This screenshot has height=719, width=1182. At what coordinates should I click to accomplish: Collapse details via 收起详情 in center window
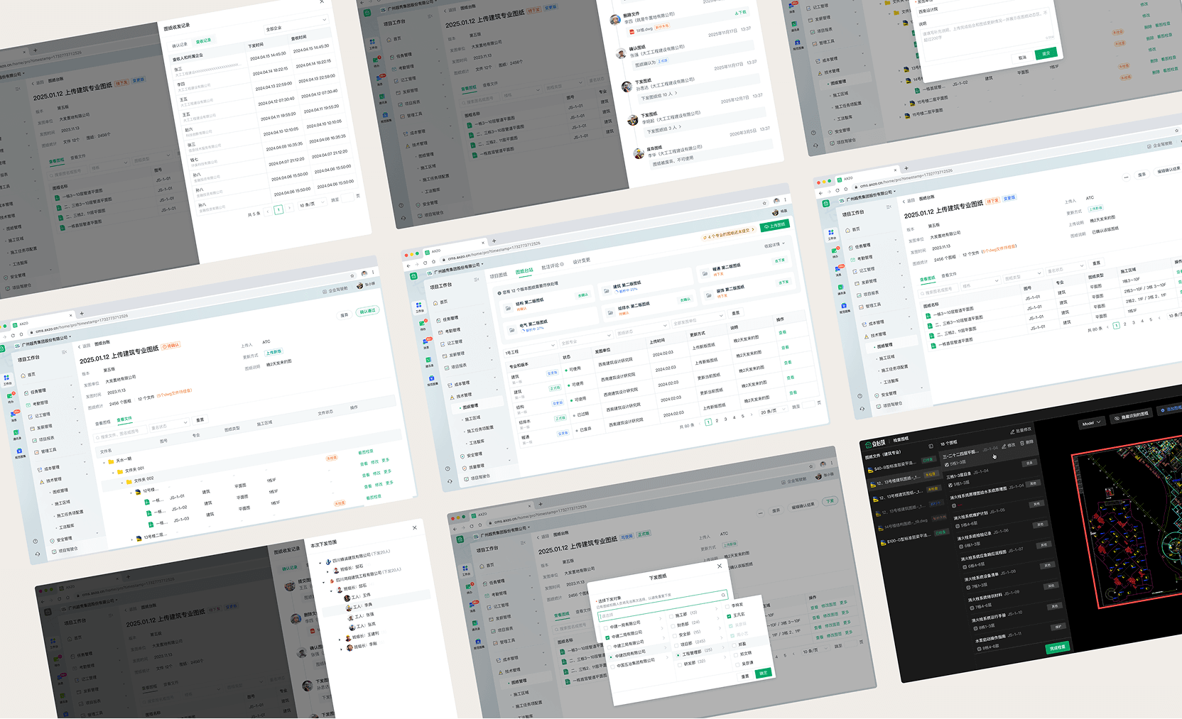pos(773,245)
